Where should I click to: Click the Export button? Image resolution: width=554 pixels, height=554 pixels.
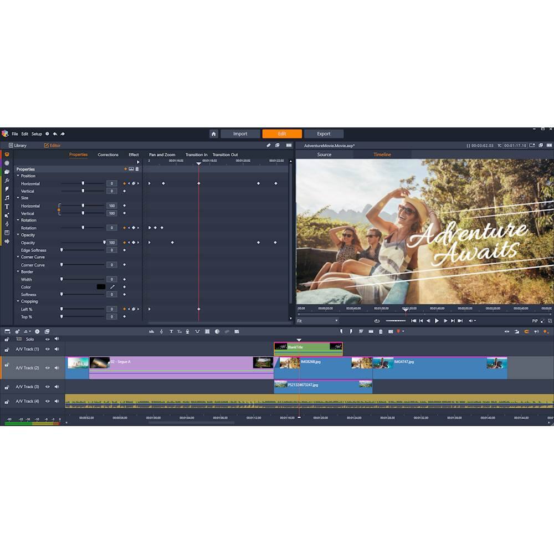324,134
